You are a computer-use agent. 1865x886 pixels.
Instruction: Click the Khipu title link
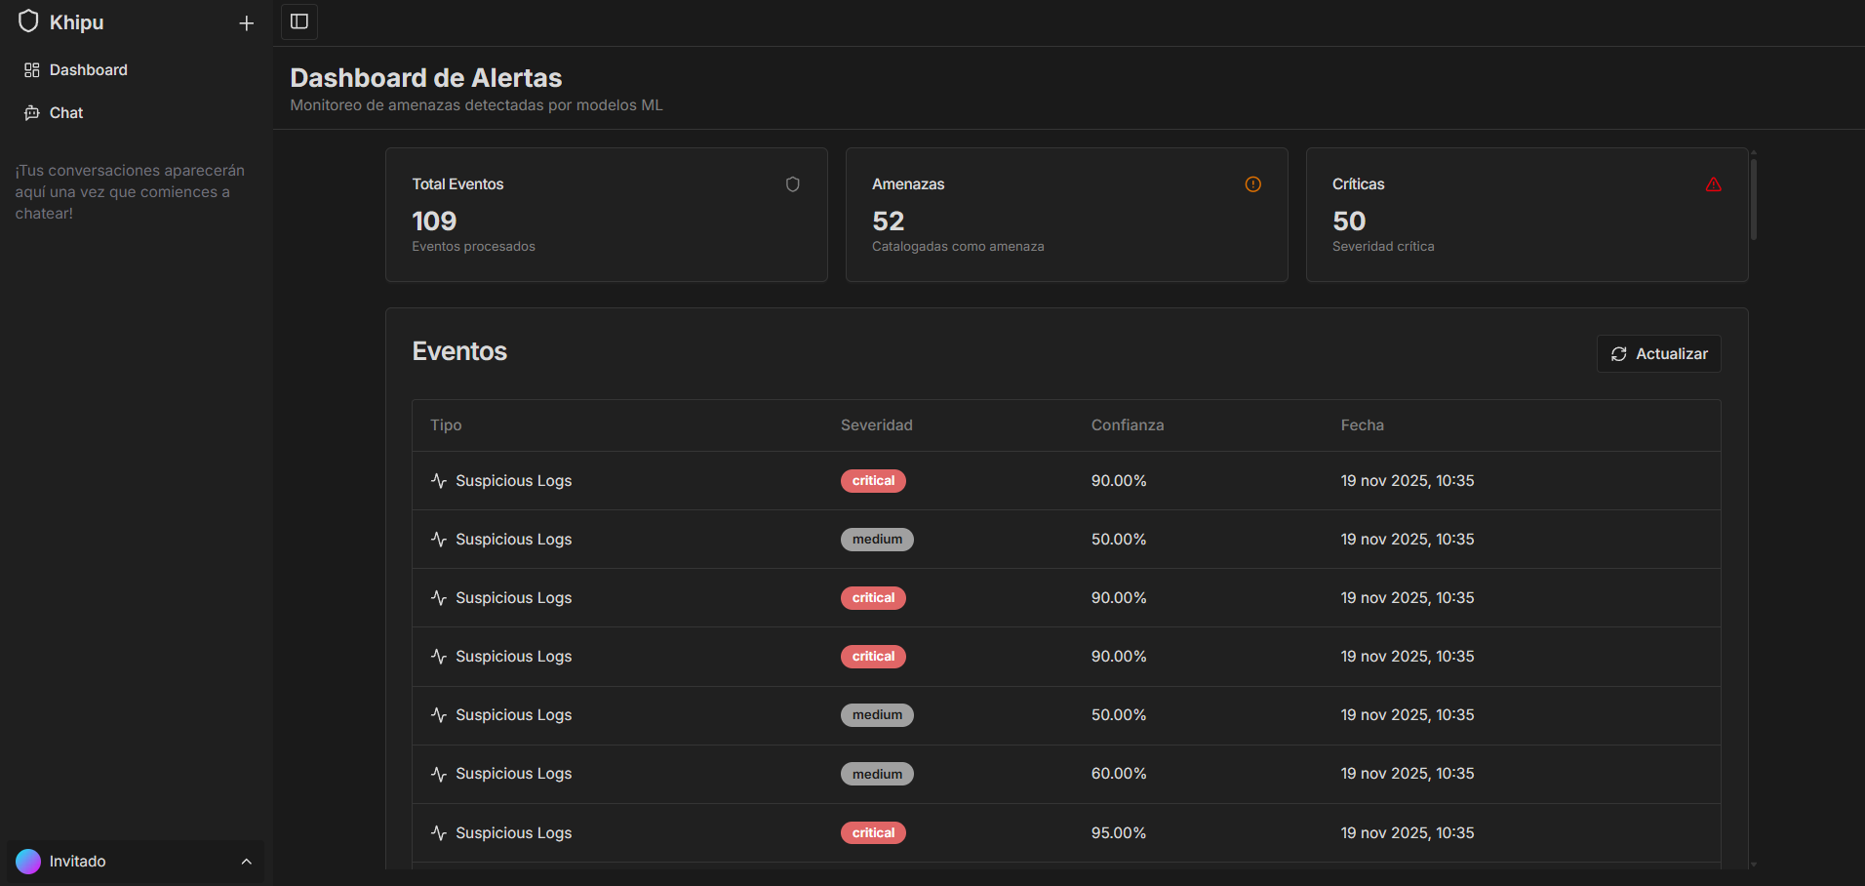click(x=77, y=22)
